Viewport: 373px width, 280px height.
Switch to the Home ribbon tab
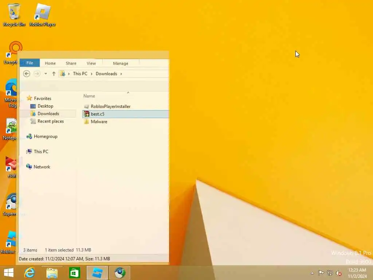click(50, 63)
